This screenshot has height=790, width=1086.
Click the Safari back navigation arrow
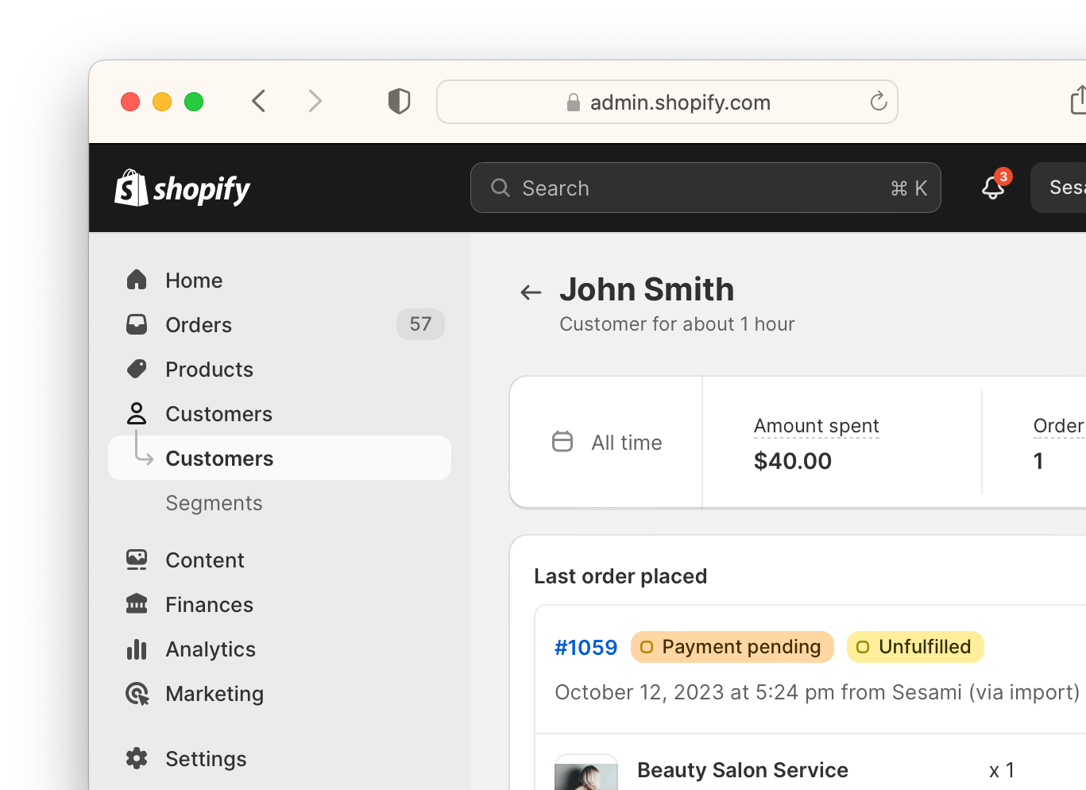pos(259,102)
